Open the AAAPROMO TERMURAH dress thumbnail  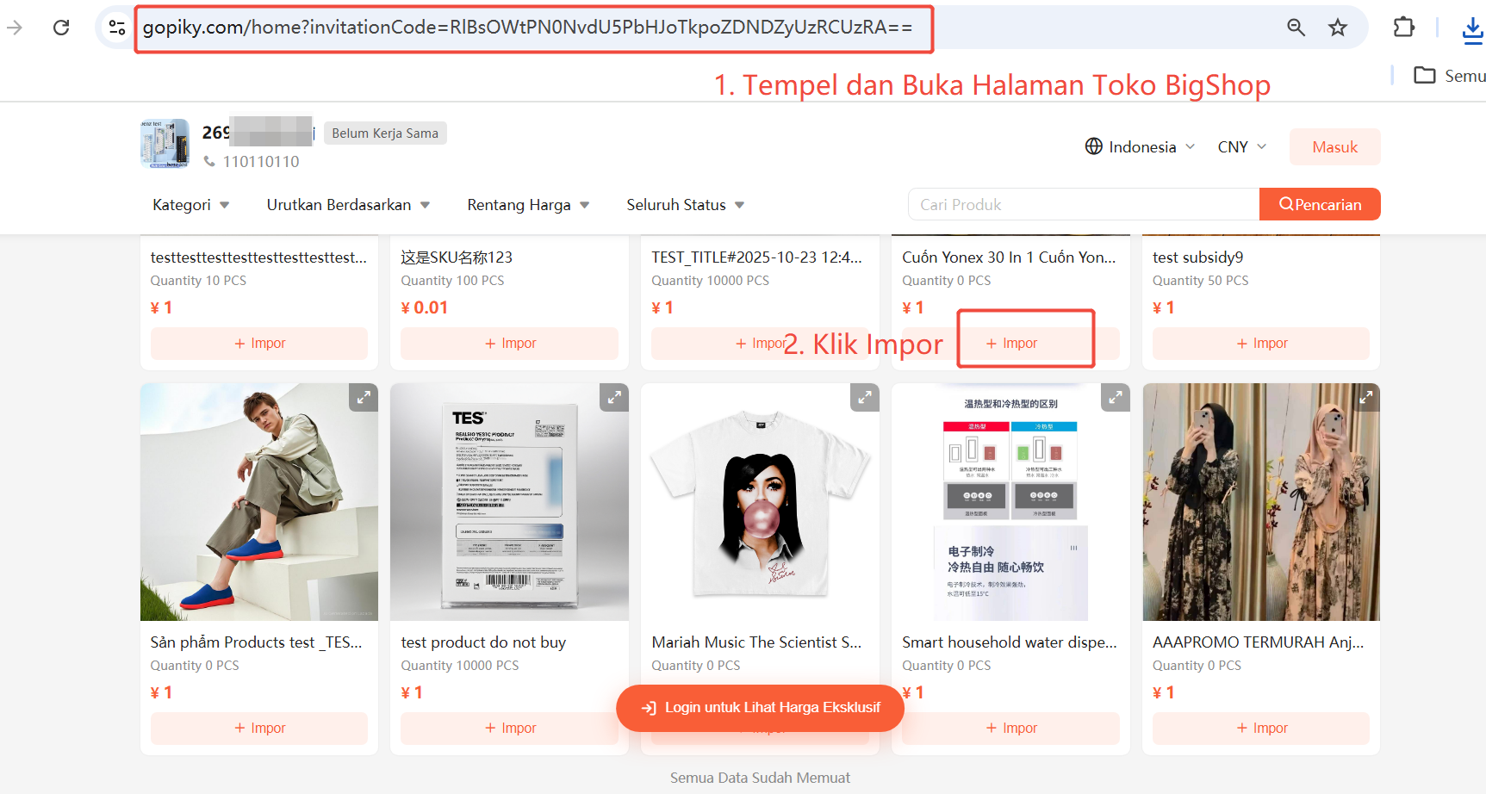click(1261, 502)
